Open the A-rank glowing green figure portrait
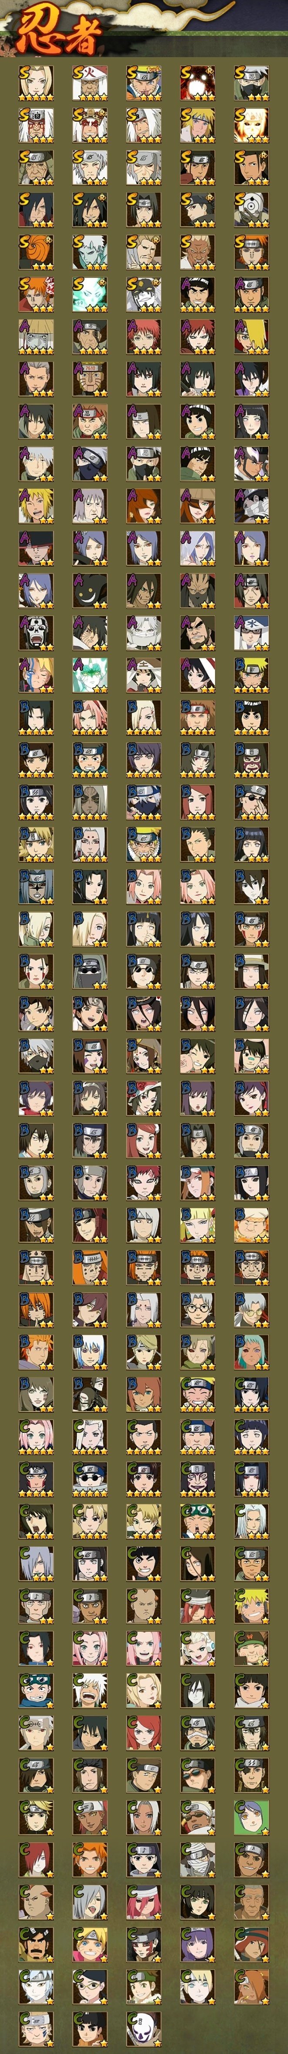288x2054 pixels. click(x=90, y=674)
